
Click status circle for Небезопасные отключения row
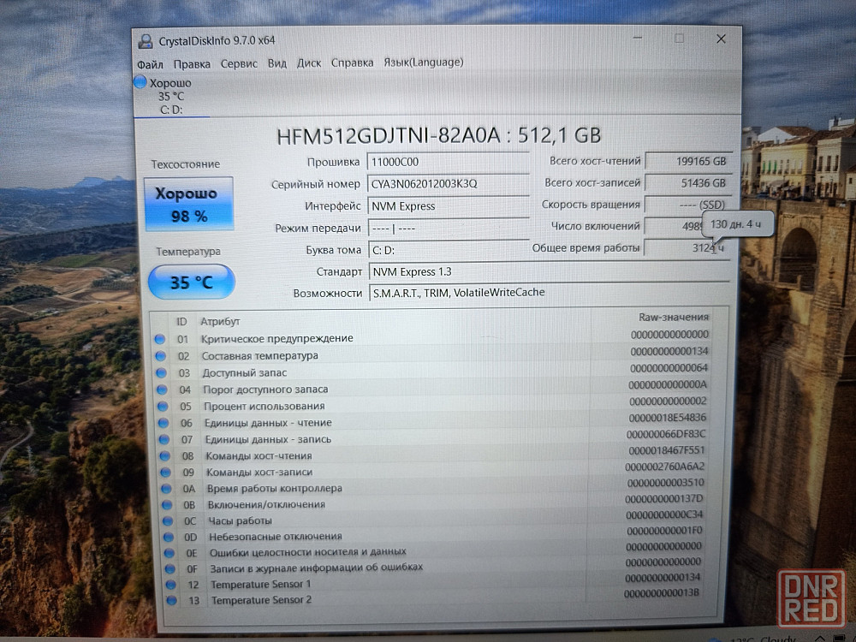coord(167,538)
